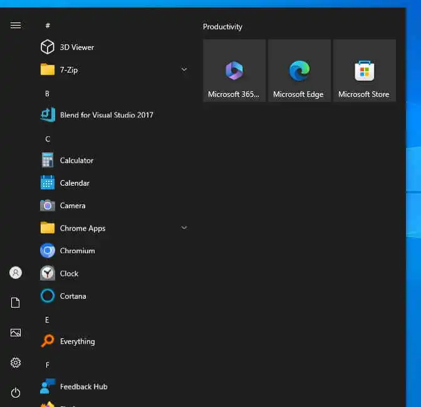This screenshot has width=421, height=407.
Task: Open the 3D Viewer app icon
Action: point(48,47)
